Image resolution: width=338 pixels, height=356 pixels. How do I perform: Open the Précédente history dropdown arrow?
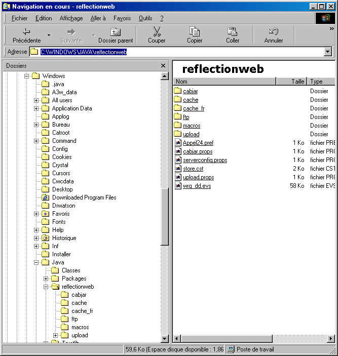point(49,35)
